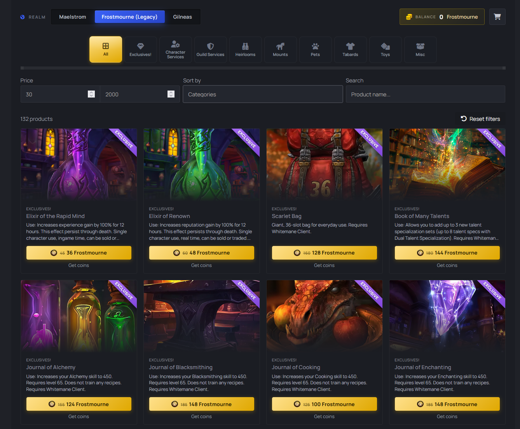Open the Pets paw category

[316, 49]
